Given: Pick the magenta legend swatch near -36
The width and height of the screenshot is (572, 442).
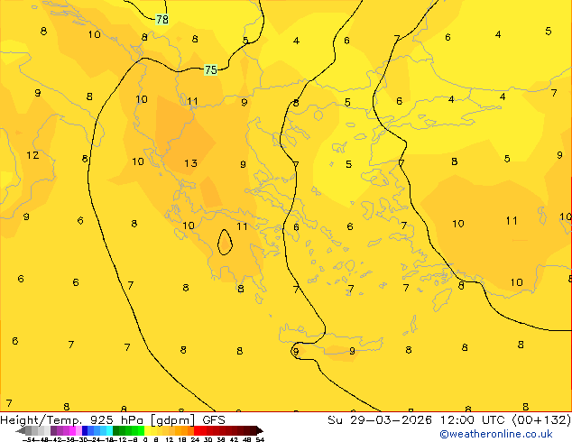Looking at the screenshot, I should (x=72, y=430).
